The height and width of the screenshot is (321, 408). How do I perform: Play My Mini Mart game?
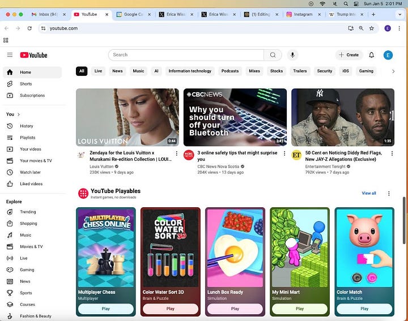[300, 309]
